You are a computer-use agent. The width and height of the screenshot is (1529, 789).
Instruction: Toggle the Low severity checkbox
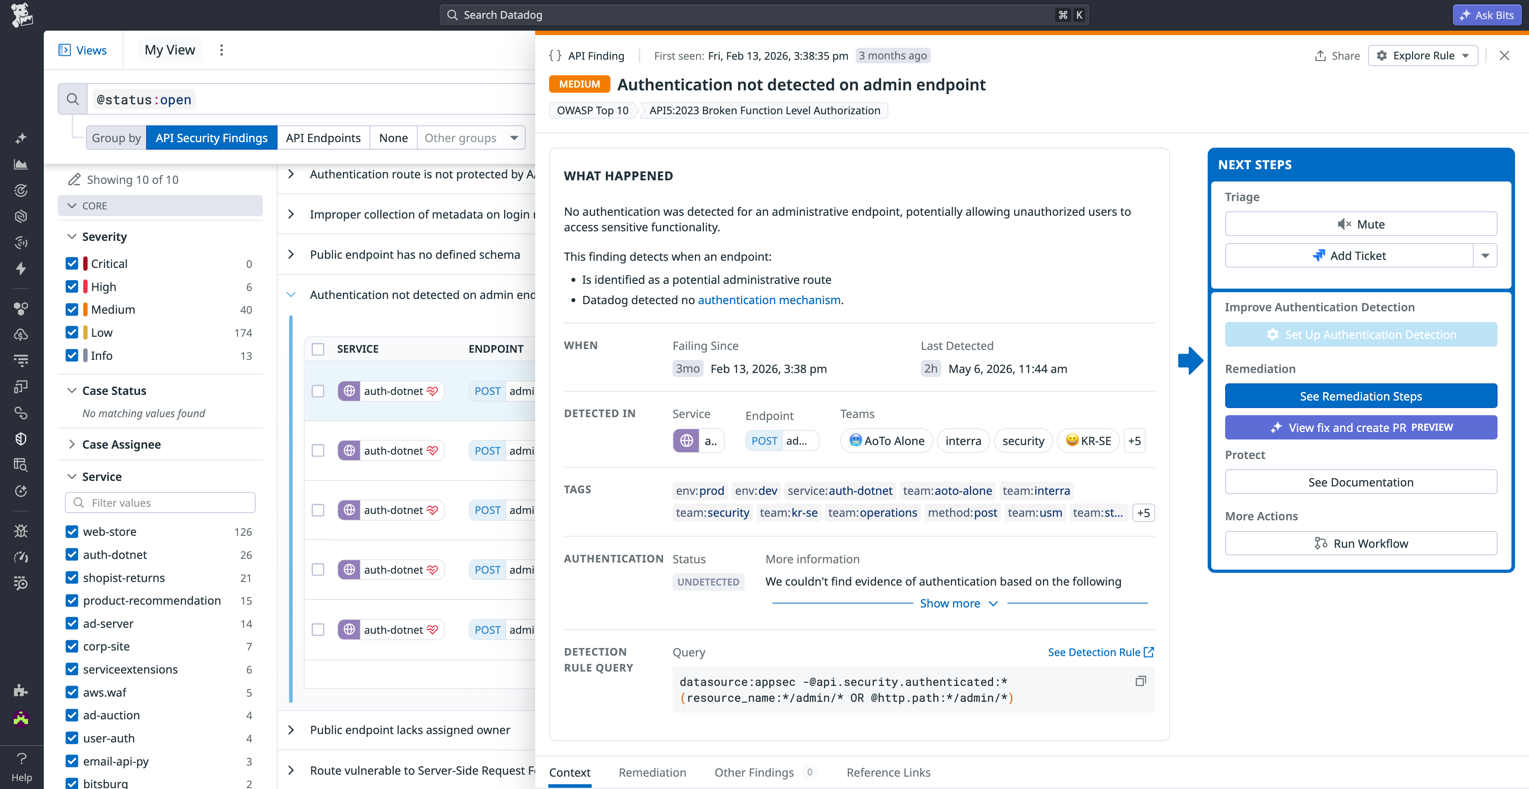click(x=72, y=332)
